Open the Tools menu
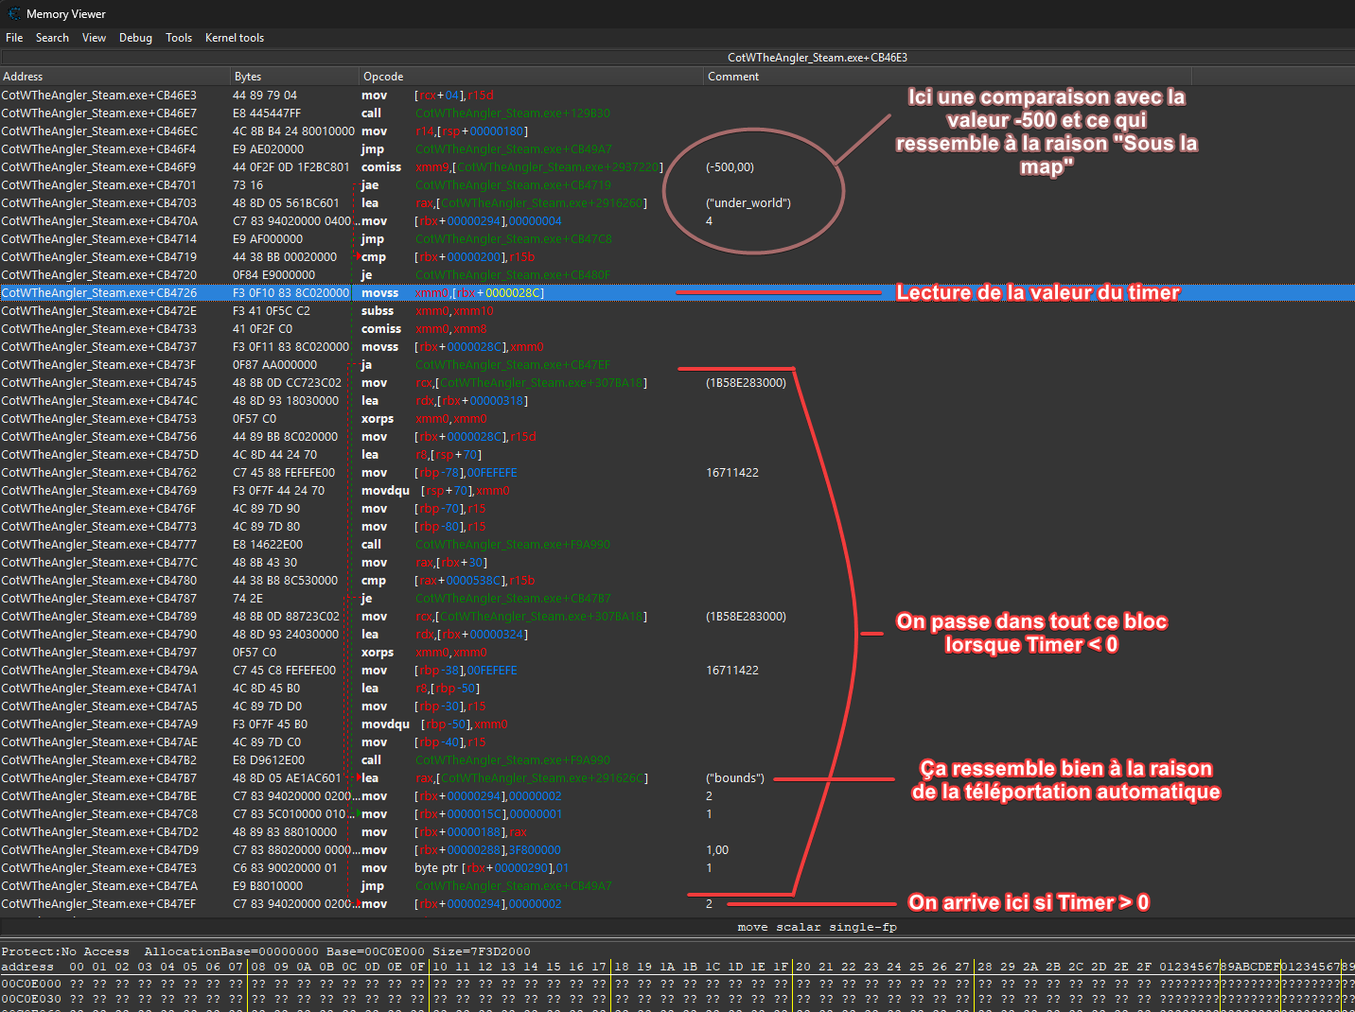 179,38
